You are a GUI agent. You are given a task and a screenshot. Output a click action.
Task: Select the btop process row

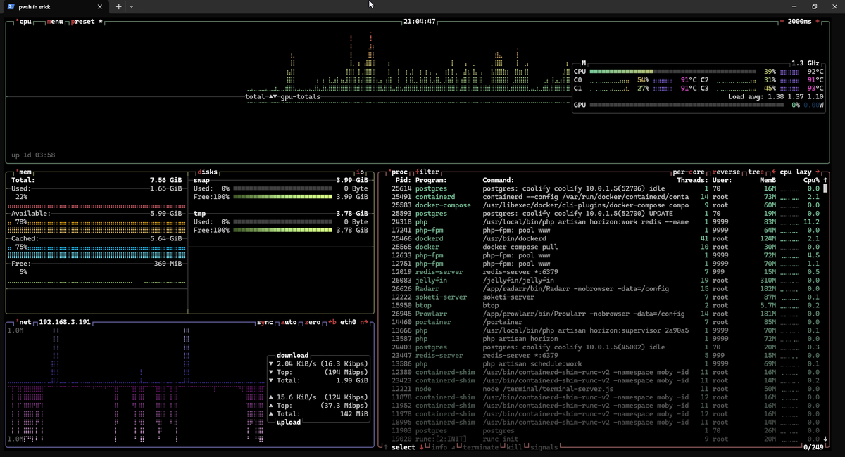click(x=606, y=305)
